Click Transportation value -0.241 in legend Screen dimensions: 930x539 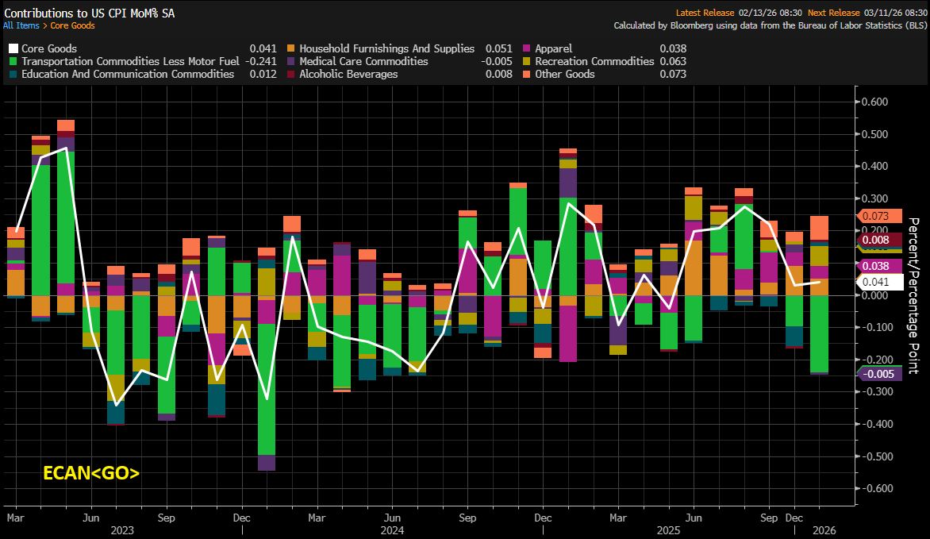(261, 61)
